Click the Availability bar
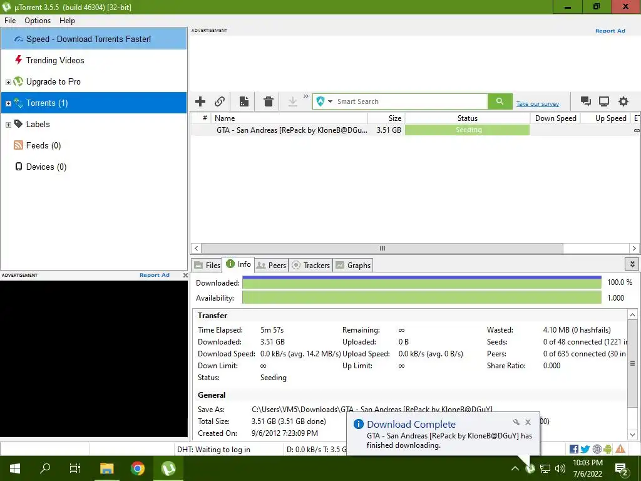The width and height of the screenshot is (641, 481). tap(421, 297)
